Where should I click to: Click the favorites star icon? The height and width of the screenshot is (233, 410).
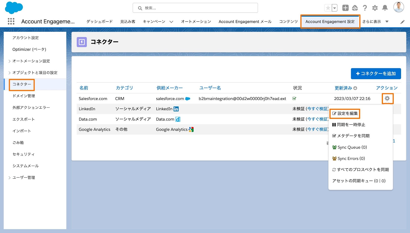point(328,8)
